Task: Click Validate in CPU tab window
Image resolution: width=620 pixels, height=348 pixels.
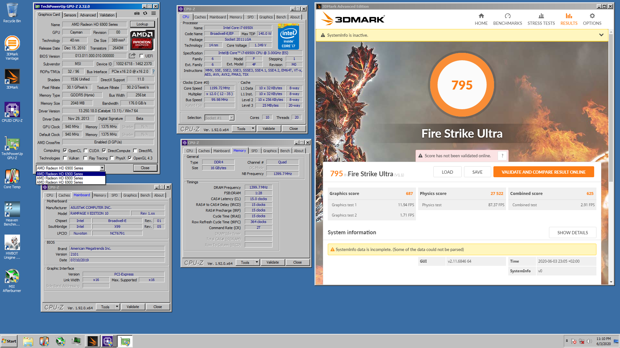Action: coord(269,129)
